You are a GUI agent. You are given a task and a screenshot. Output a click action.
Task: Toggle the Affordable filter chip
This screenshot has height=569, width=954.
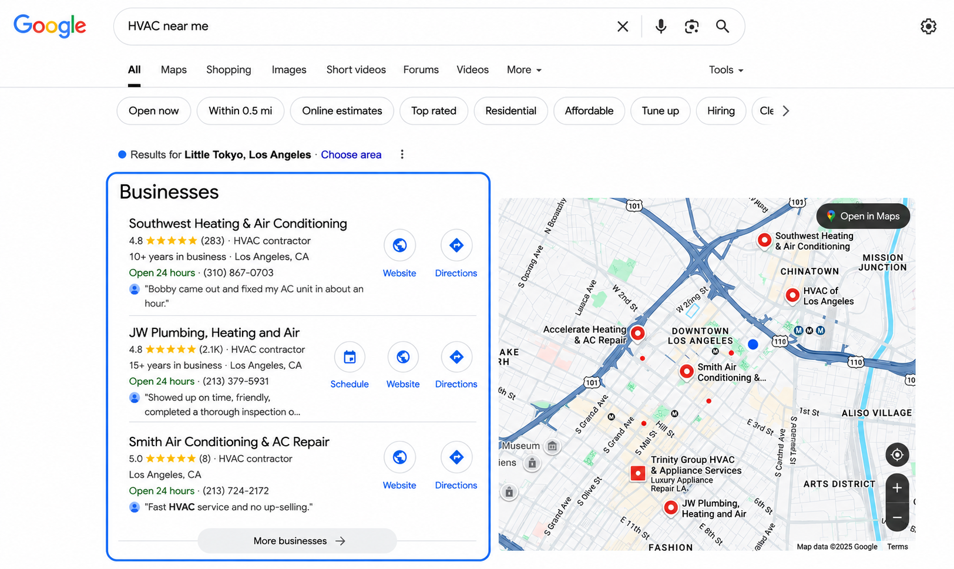589,111
